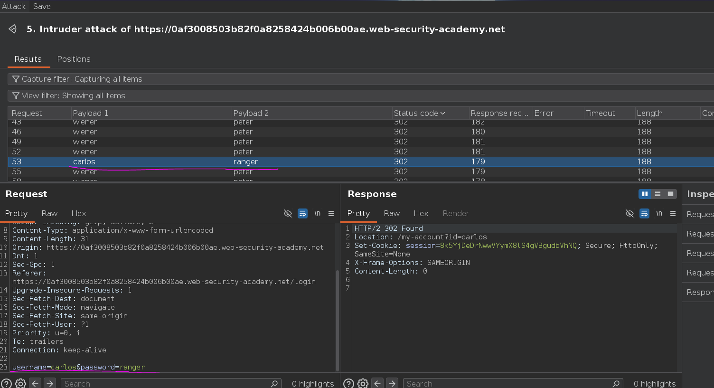Open help in the Response search bar
The height and width of the screenshot is (388, 714).
(348, 383)
